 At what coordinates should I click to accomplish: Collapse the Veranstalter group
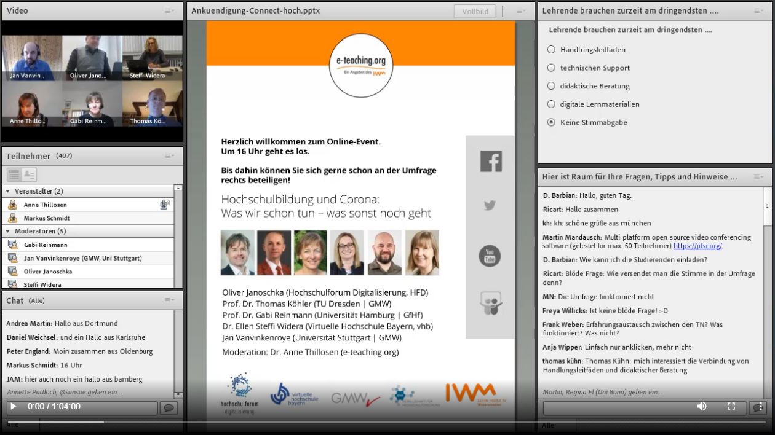click(6, 191)
